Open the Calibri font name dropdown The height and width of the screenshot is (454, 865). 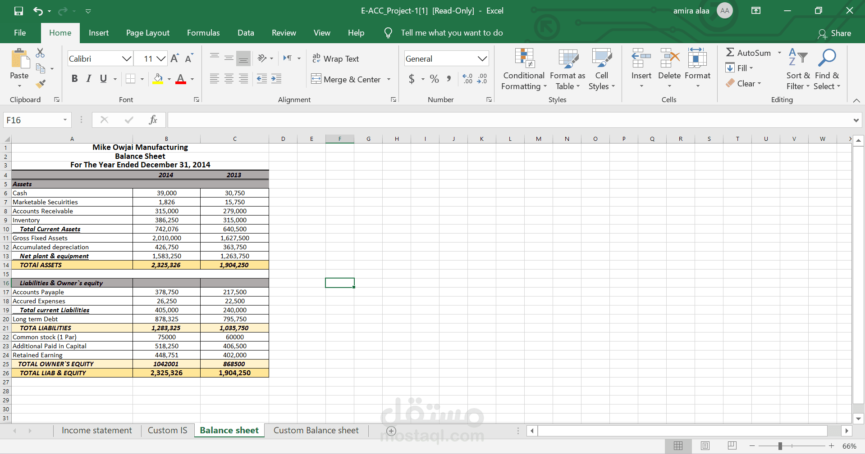[127, 58]
